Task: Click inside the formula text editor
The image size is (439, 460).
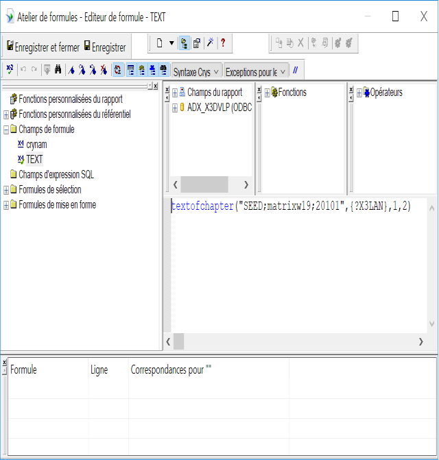Action: pos(302,274)
